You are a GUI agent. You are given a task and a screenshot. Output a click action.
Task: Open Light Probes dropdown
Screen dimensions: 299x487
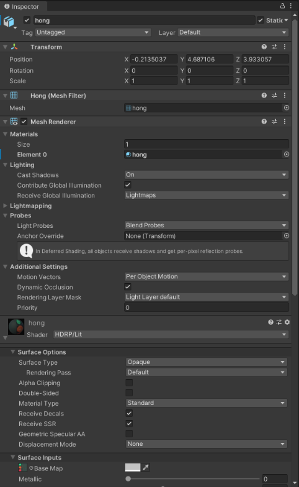(x=206, y=225)
